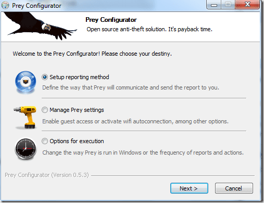
Task: Choose the Manage Prey settings radio option
Action: click(x=45, y=110)
